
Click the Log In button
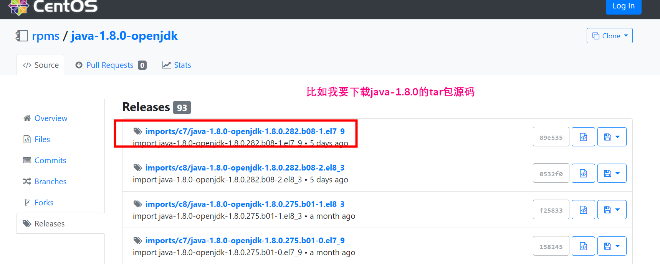(x=624, y=6)
